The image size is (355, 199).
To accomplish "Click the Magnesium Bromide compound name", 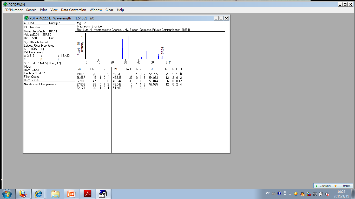I will point(89,26).
